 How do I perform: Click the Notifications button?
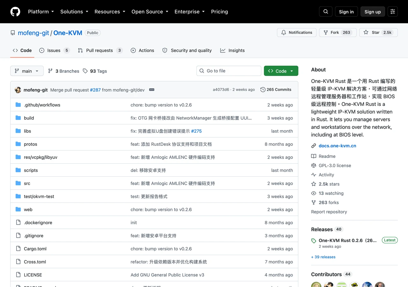coord(297,33)
